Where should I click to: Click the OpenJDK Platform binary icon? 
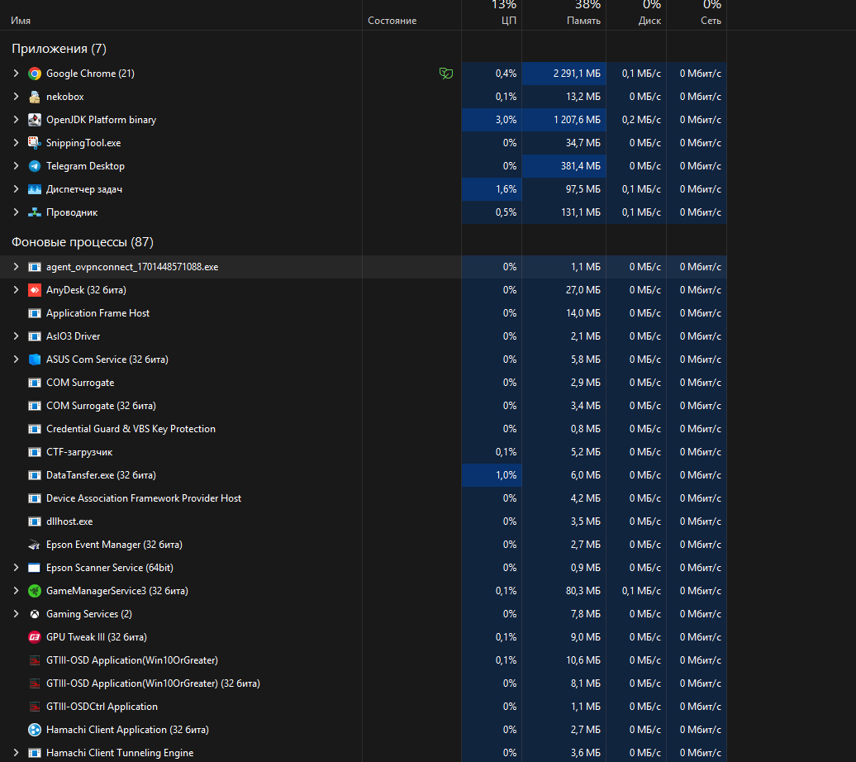point(35,120)
